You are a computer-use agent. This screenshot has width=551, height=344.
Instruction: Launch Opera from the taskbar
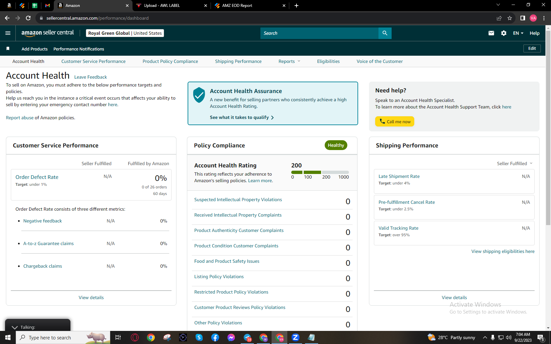tap(135, 337)
